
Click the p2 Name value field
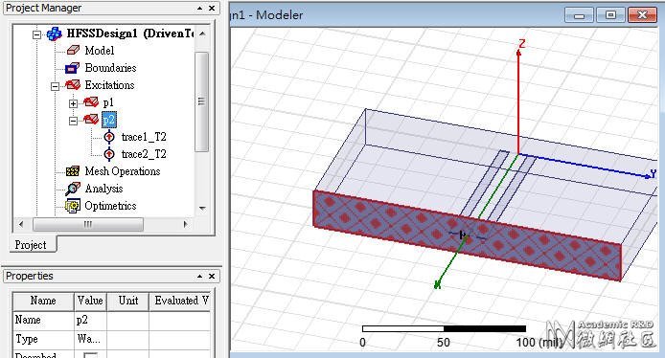(90, 320)
